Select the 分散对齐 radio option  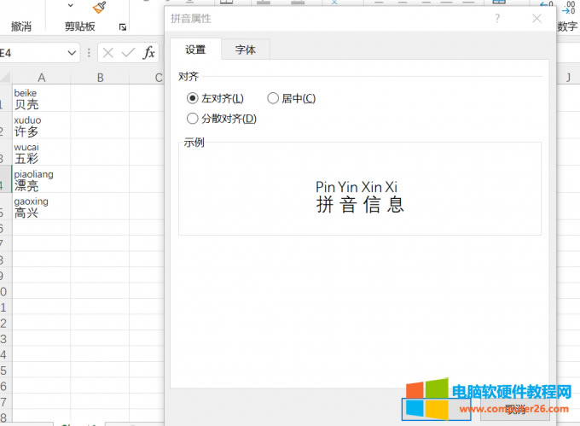(x=192, y=118)
